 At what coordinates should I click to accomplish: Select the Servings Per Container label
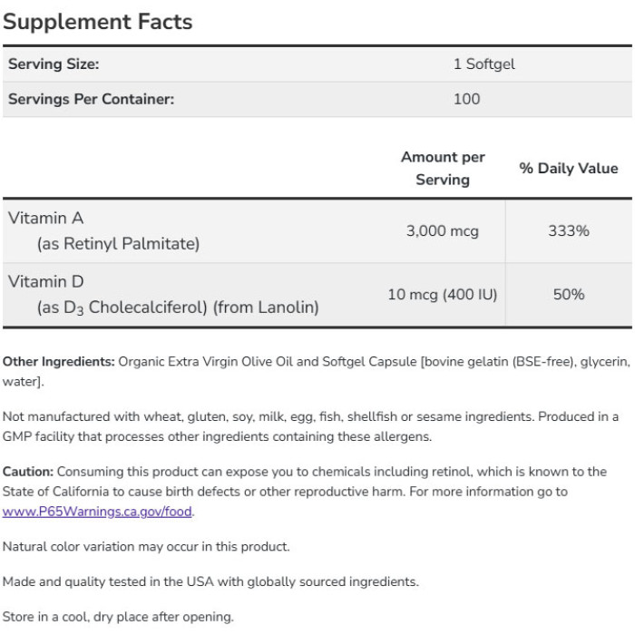click(x=91, y=99)
